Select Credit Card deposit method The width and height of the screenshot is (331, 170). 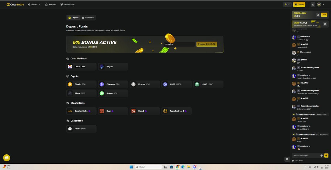81,66
